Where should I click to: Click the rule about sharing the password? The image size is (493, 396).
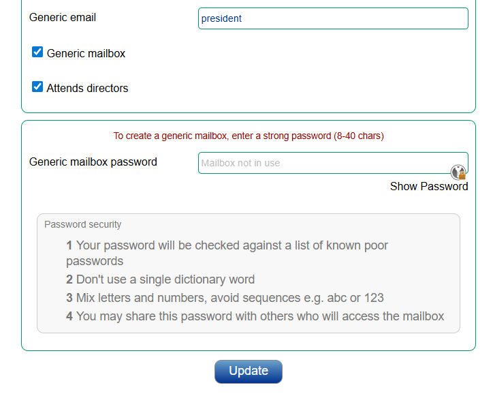[x=255, y=316]
